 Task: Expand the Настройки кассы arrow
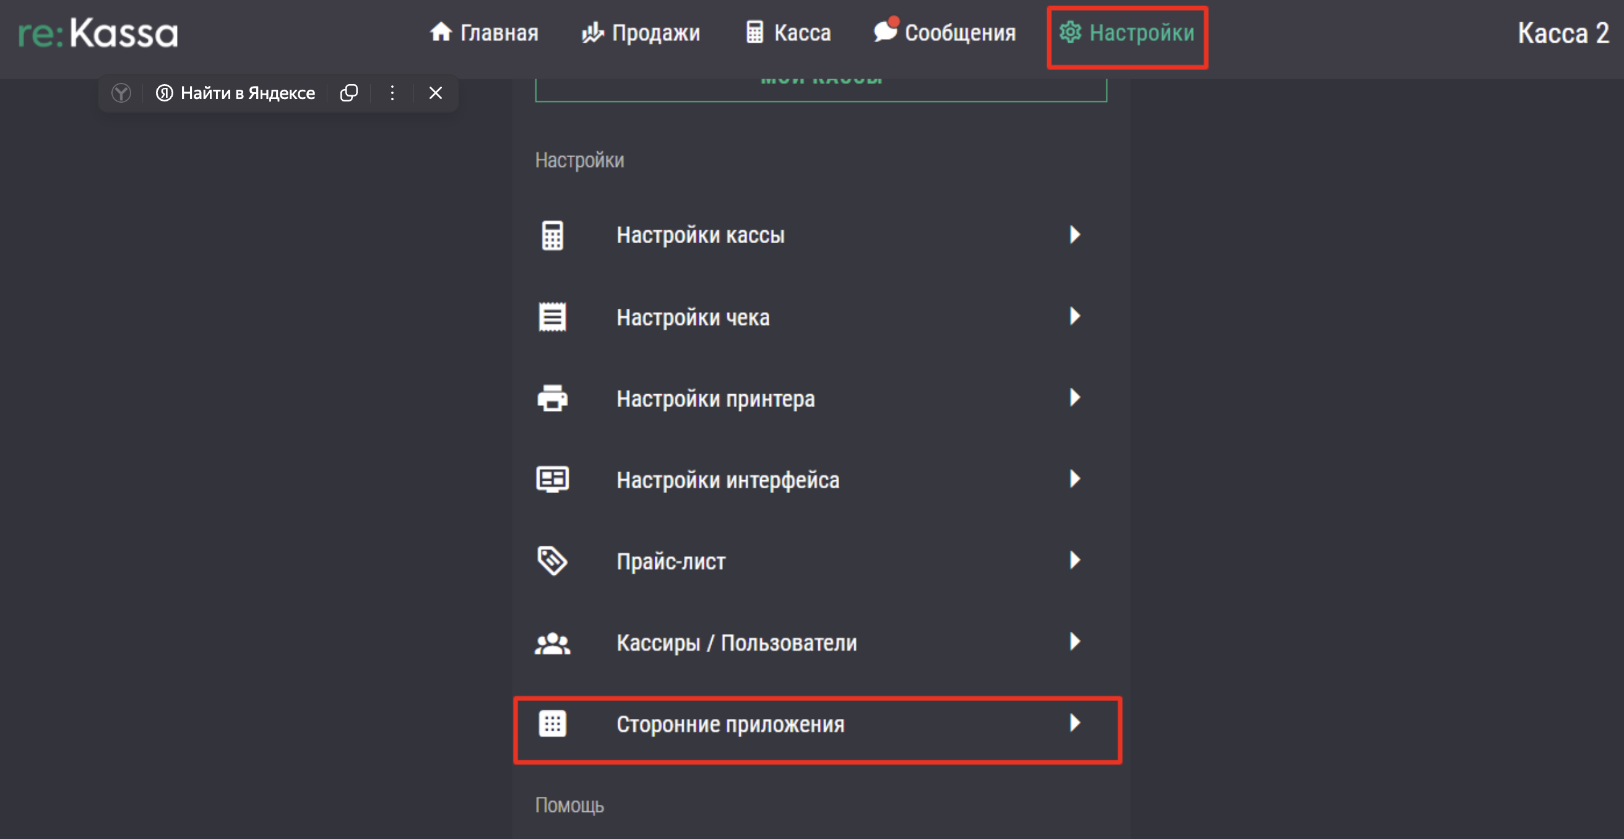click(x=1075, y=235)
